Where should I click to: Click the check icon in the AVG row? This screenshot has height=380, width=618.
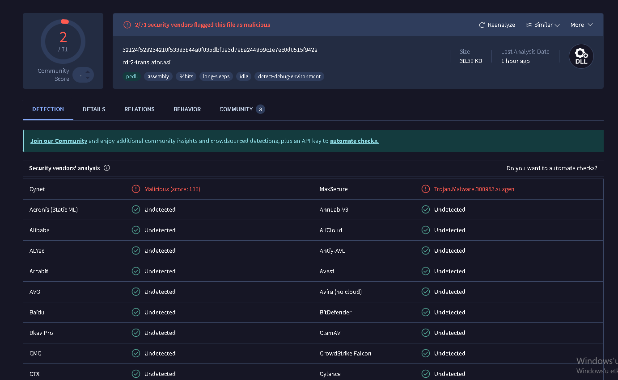[136, 292]
